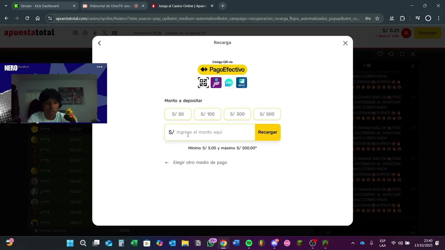Click the user avatar A on page
Viewport: 445px width, 250px height.
click(406, 33)
